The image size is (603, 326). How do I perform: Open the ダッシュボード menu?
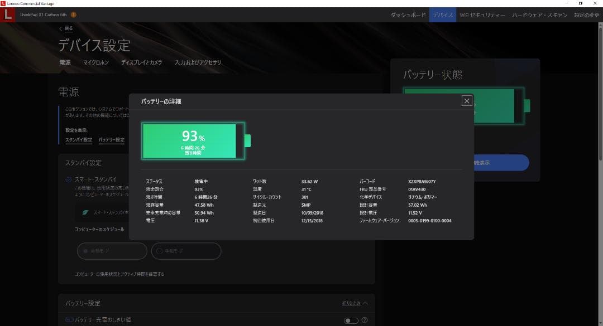[408, 15]
